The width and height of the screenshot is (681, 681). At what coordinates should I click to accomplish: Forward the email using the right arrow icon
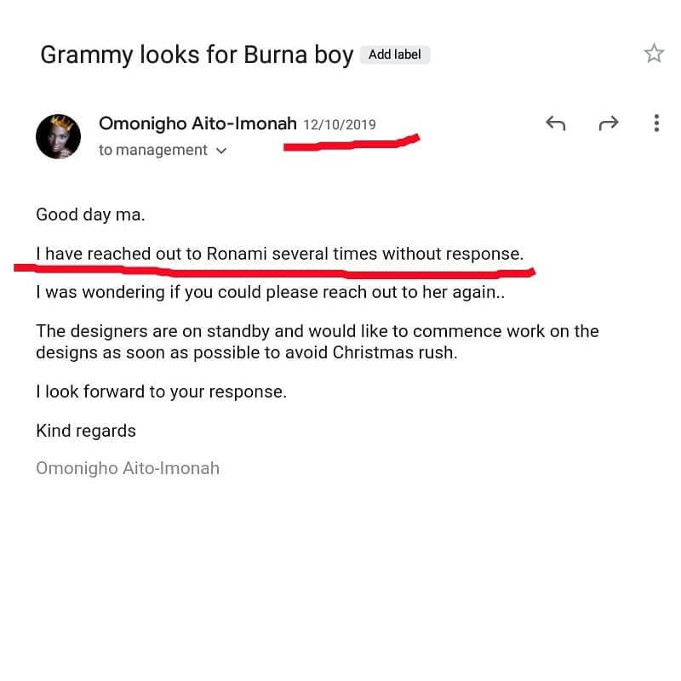(x=609, y=123)
